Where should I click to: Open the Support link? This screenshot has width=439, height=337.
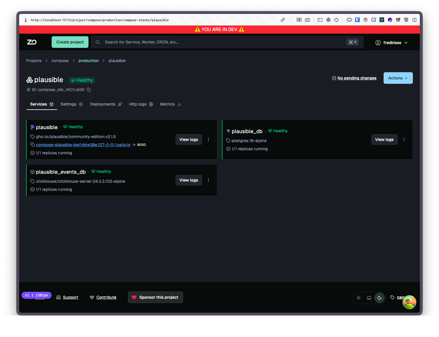point(71,297)
